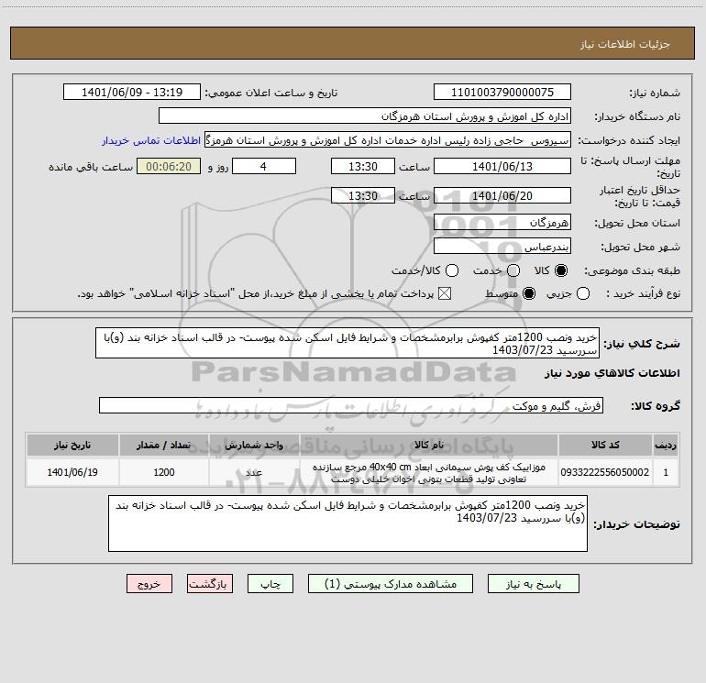
Task: Choose جزیی purchase process type
Action: point(583,294)
